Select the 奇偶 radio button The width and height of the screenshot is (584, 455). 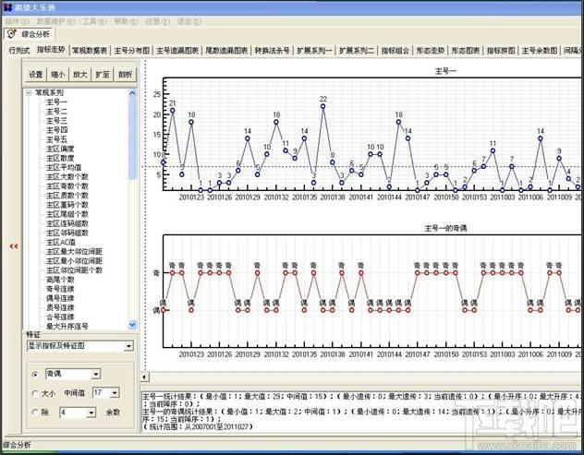pyautogui.click(x=35, y=375)
